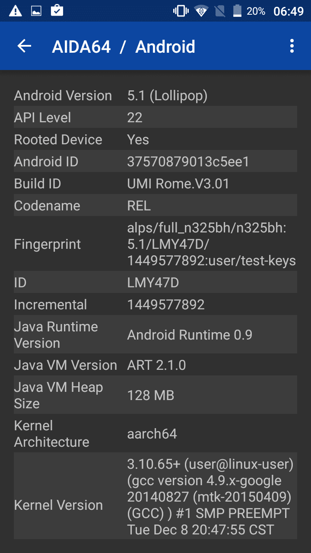This screenshot has height=553, width=311.
Task: Tap the Kernel Architecture row
Action: click(x=155, y=434)
